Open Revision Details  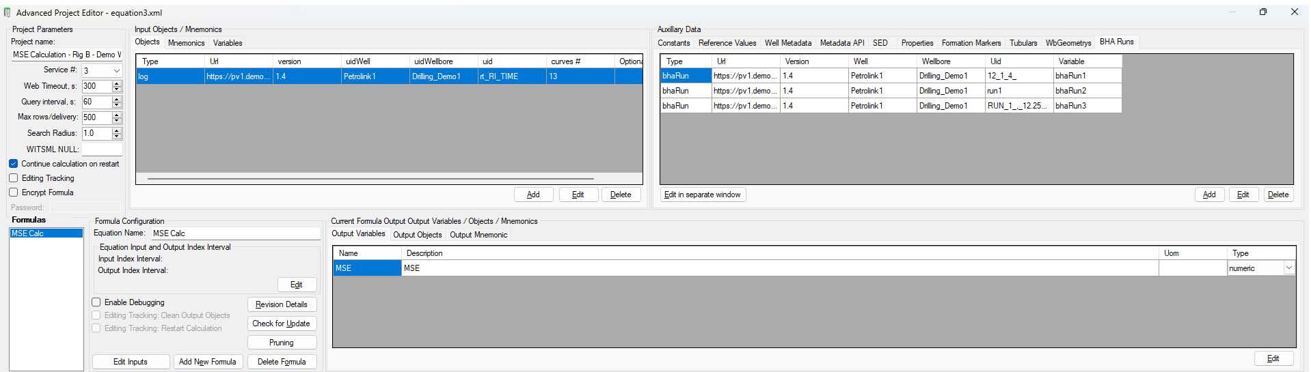[x=281, y=304]
